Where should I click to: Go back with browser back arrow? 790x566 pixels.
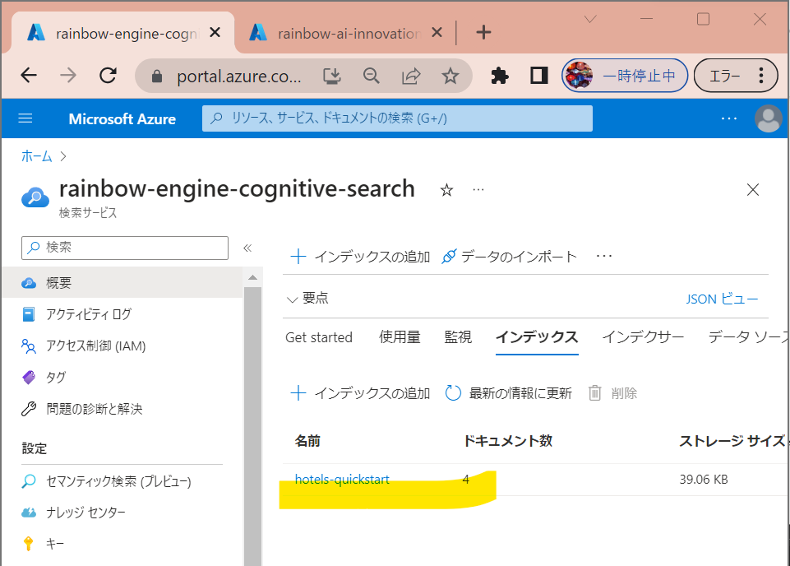click(29, 76)
